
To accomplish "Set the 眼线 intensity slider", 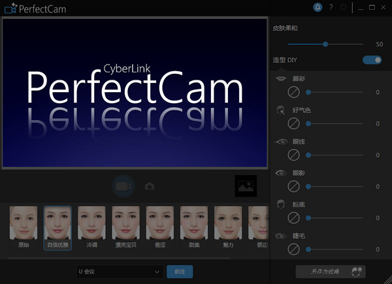I will 335,155.
